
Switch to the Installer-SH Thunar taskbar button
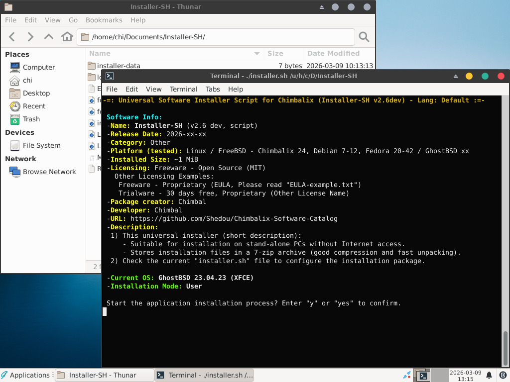(103, 375)
